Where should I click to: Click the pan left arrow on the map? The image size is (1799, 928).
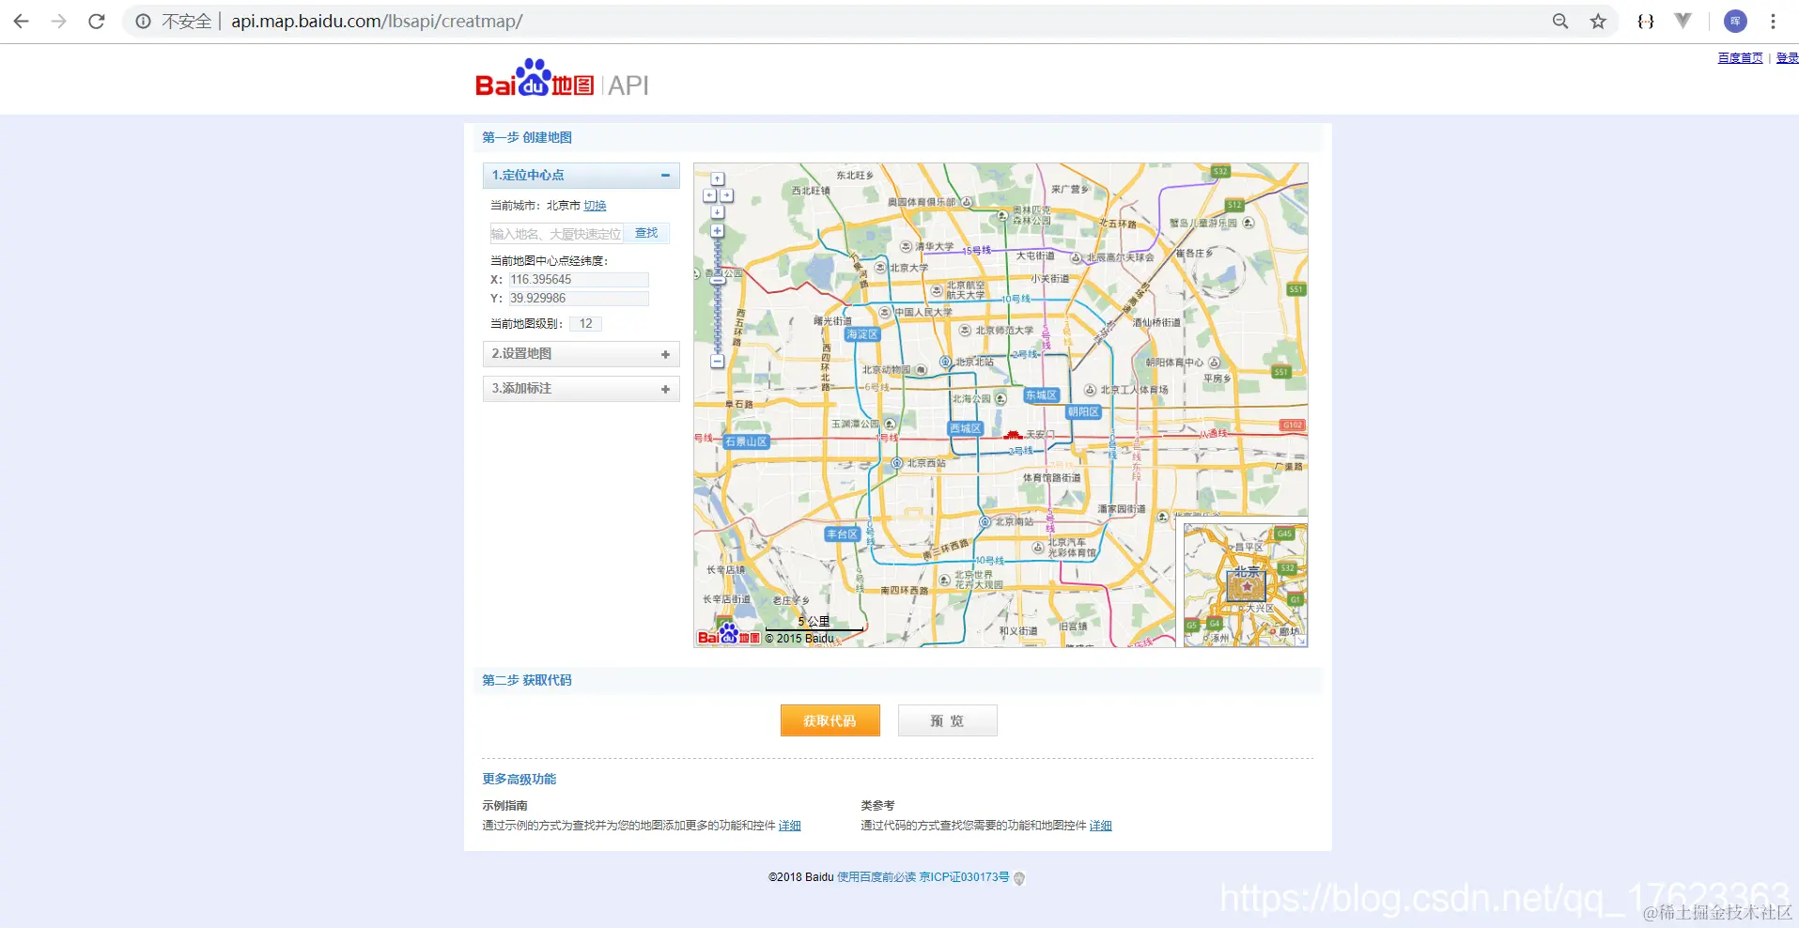click(x=709, y=195)
